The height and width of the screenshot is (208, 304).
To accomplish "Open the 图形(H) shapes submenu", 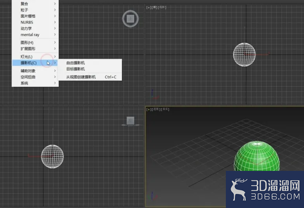I will (35, 42).
